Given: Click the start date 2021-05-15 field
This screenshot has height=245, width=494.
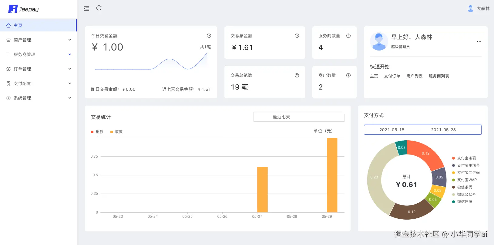Looking at the screenshot, I should (x=392, y=130).
